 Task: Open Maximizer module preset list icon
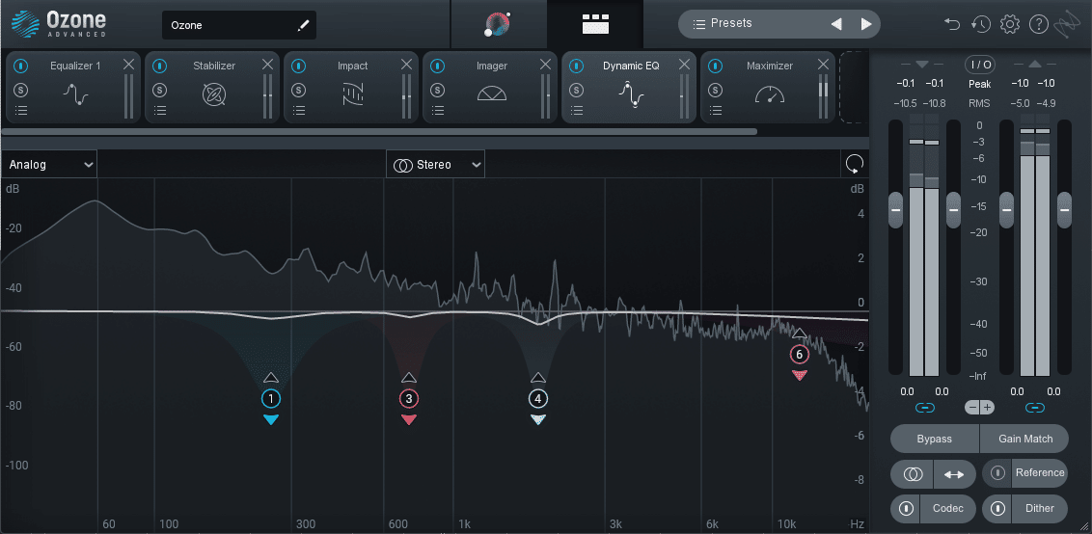(715, 110)
